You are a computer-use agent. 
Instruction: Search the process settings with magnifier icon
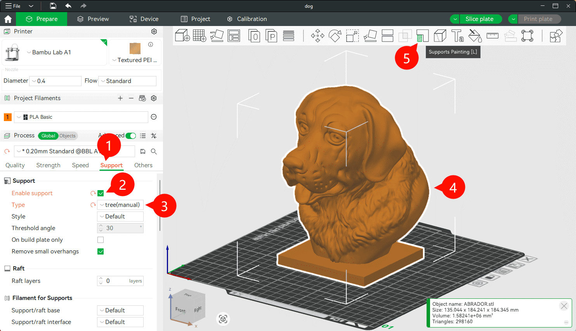154,151
